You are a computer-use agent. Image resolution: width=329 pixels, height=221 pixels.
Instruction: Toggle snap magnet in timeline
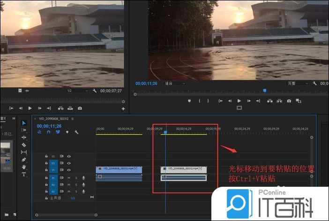point(48,132)
